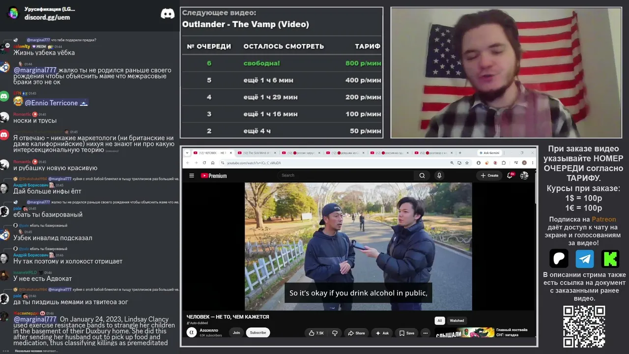The height and width of the screenshot is (354, 629).
Task: Click the video player frame
Action: pyautogui.click(x=358, y=247)
